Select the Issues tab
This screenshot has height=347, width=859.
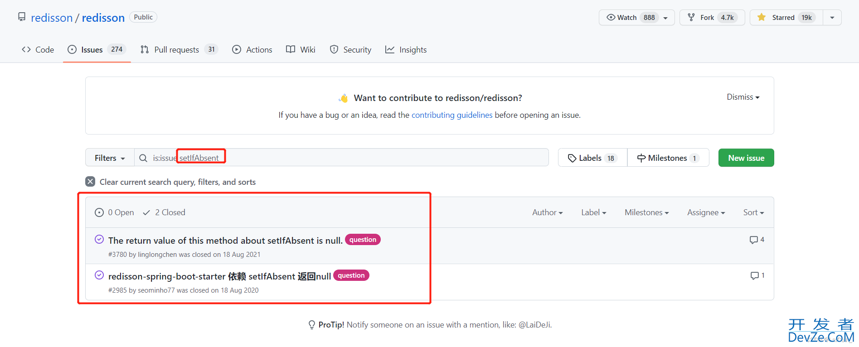97,50
